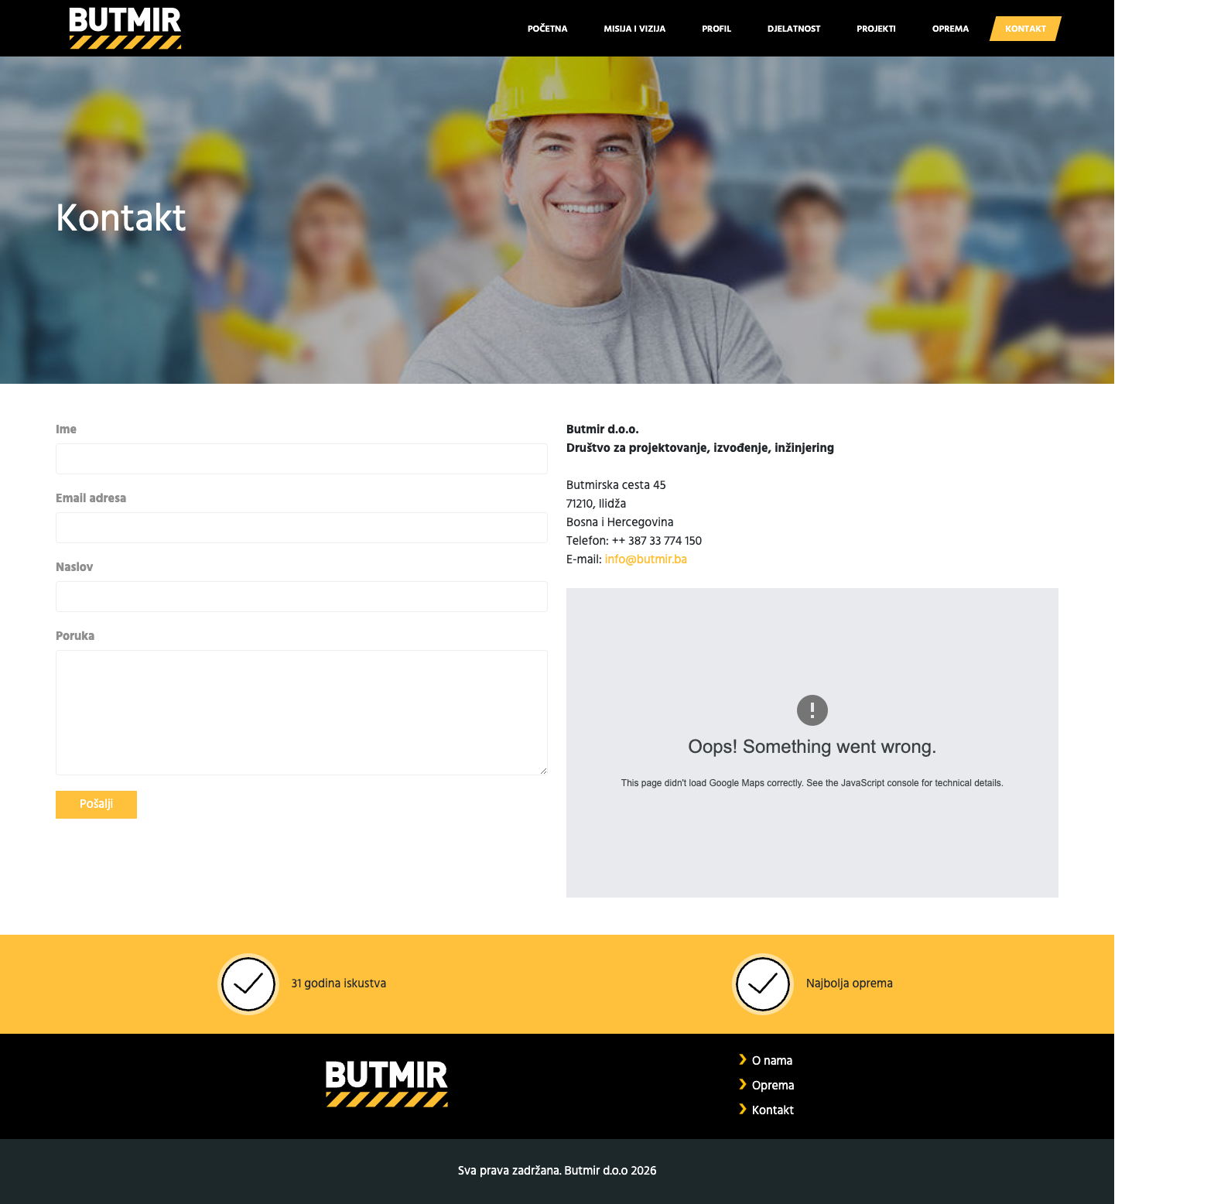Focus the Poruka message text area

(302, 713)
